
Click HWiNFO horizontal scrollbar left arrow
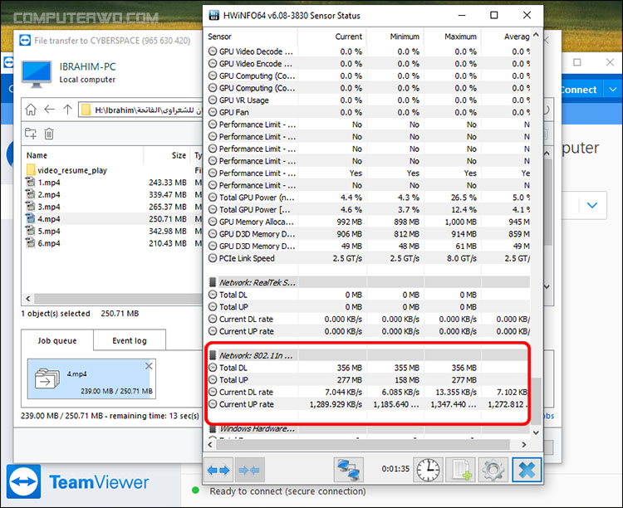tap(210, 445)
